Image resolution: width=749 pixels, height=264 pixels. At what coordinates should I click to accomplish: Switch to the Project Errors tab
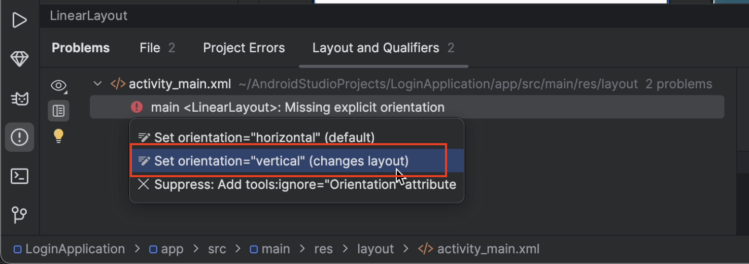244,48
